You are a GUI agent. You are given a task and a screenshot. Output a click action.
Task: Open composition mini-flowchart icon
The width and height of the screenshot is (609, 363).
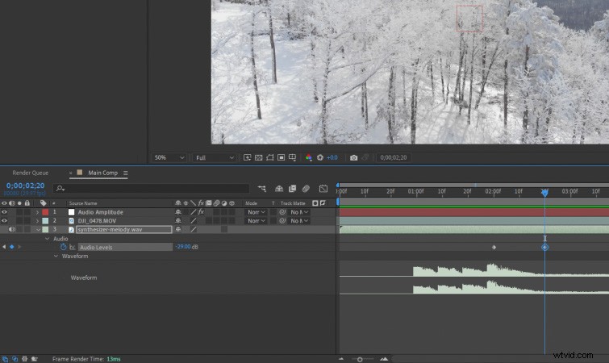click(262, 189)
